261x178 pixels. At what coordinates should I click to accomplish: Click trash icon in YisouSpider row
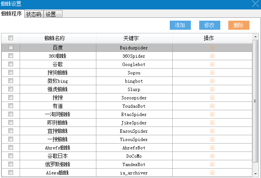click(x=212, y=139)
